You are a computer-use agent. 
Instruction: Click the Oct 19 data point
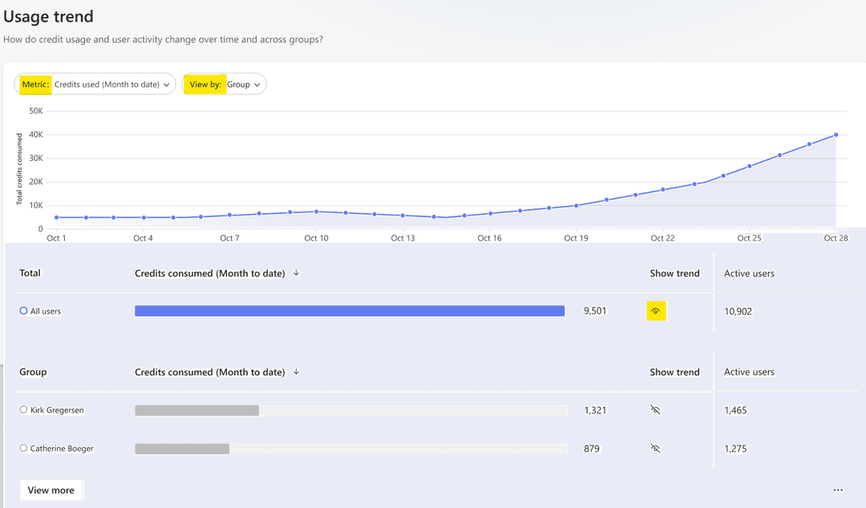point(576,205)
